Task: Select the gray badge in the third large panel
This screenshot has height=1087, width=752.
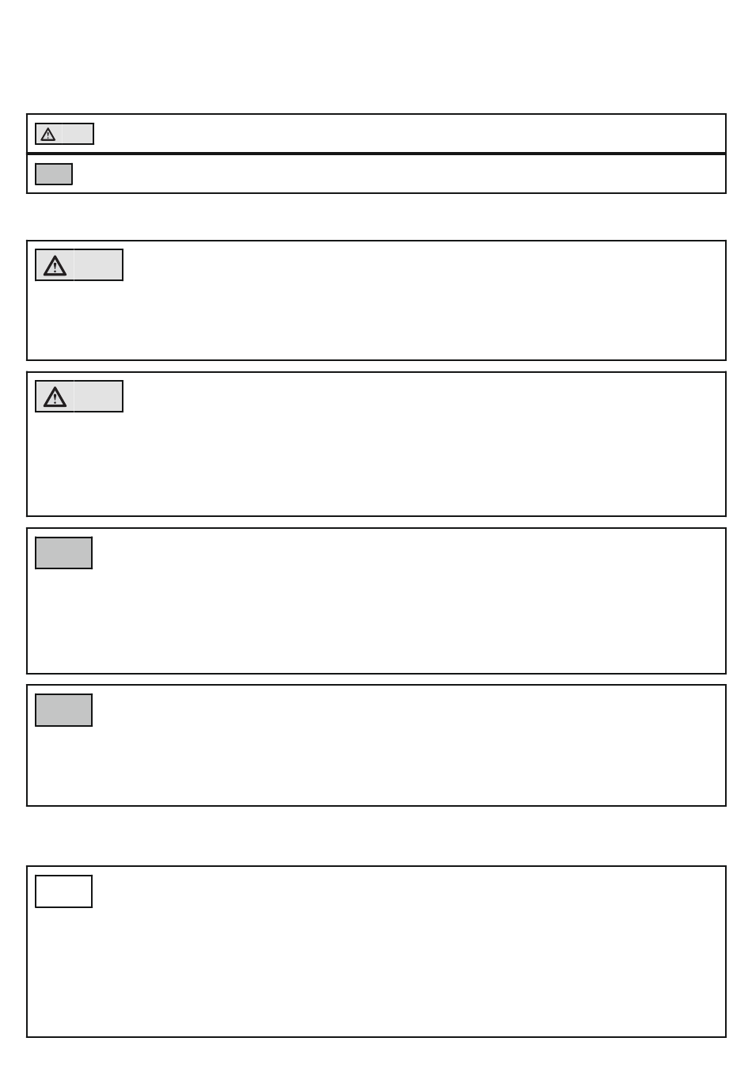Action: [63, 553]
